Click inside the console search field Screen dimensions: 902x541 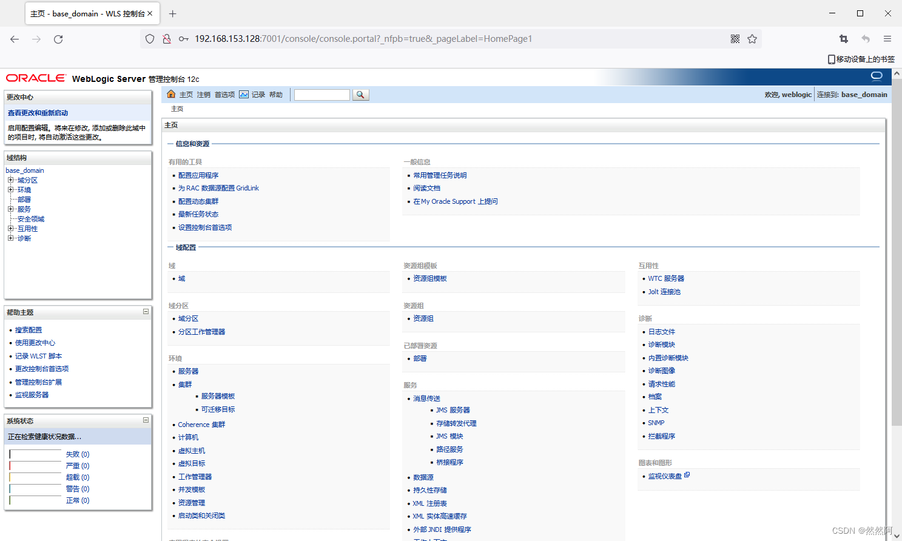322,95
